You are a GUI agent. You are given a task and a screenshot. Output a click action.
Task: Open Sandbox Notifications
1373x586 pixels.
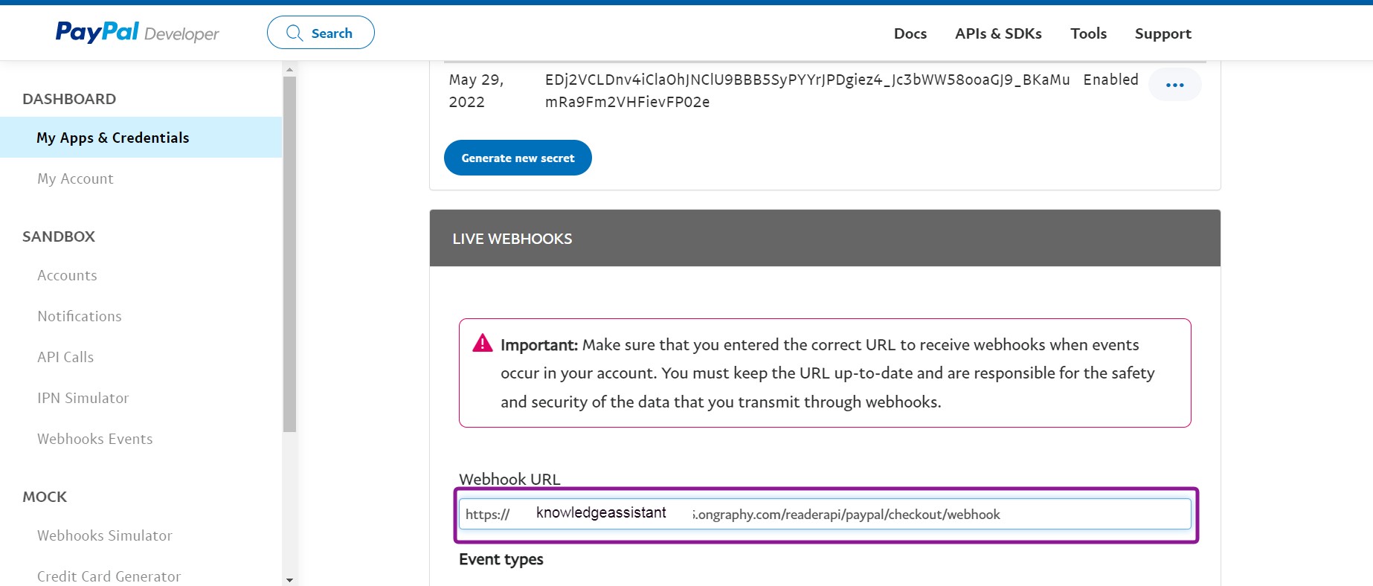80,316
